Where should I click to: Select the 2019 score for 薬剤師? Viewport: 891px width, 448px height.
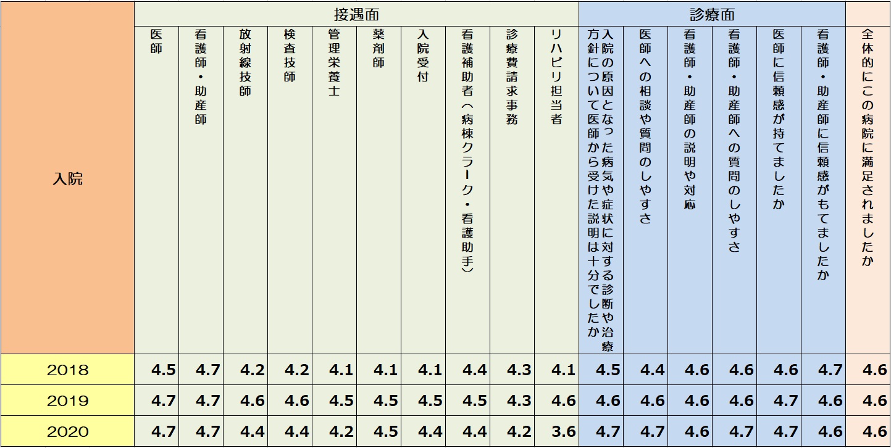click(x=379, y=400)
